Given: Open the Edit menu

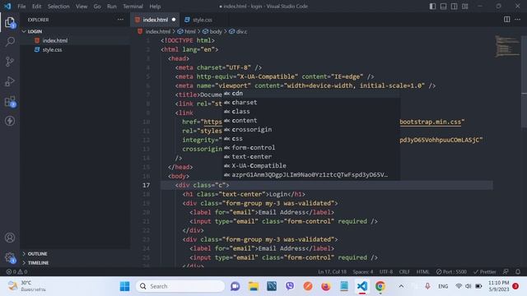Looking at the screenshot, I should (x=36, y=7).
